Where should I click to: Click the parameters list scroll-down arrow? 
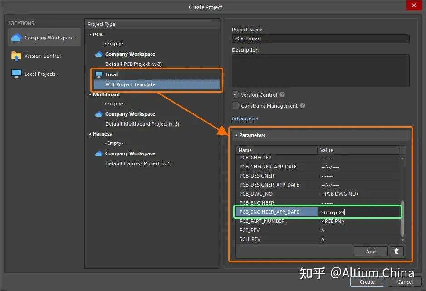402,240
